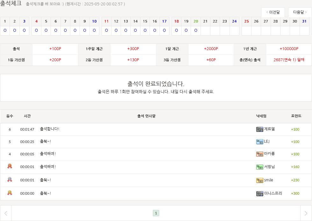This screenshot has height=221, width=312.
Task: Open the nickname 이니스프리
Action: (x=273, y=193)
